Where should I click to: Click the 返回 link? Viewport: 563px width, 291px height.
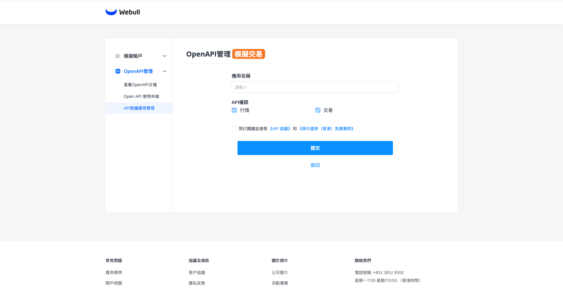[315, 165]
